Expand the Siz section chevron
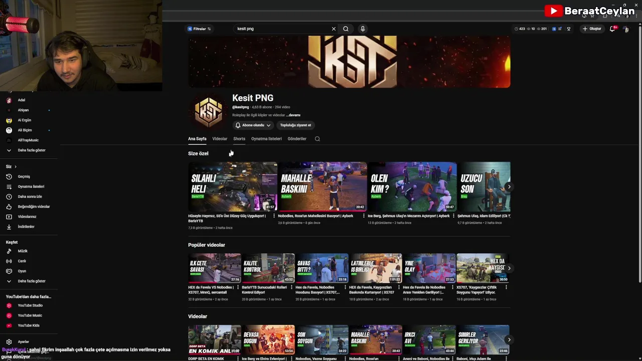 click(16, 166)
